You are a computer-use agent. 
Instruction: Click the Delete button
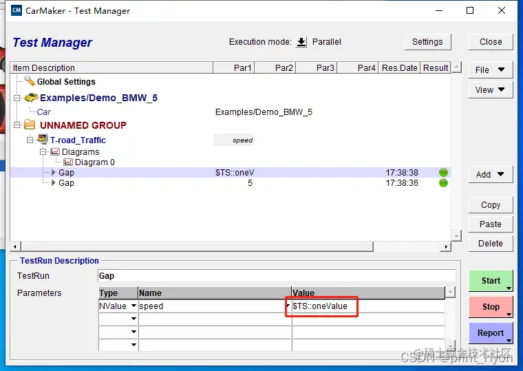(x=490, y=244)
